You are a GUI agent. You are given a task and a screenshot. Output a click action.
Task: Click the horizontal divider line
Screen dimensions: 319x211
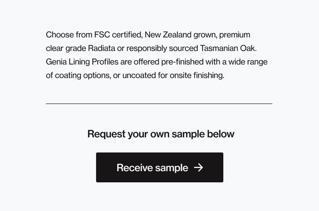[159, 104]
